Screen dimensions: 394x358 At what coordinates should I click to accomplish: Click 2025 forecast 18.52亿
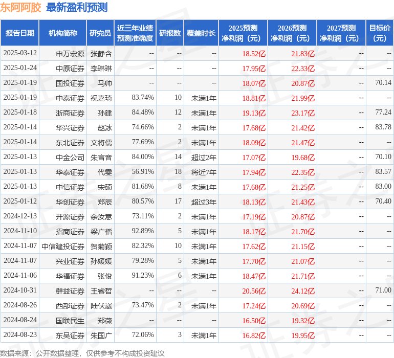tap(254, 54)
